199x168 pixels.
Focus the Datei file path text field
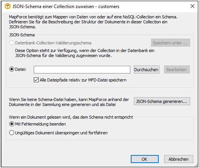click(82, 70)
